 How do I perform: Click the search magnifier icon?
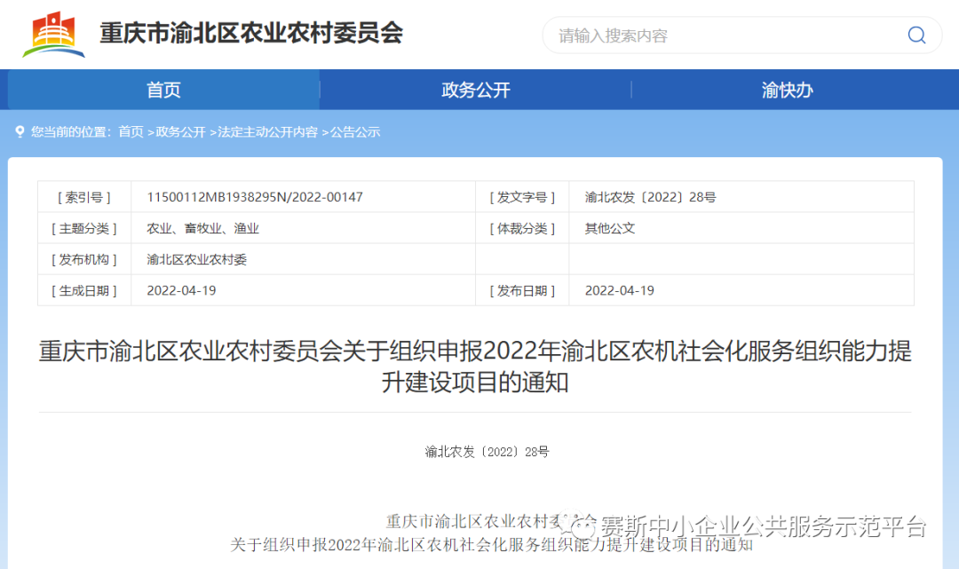pos(916,35)
